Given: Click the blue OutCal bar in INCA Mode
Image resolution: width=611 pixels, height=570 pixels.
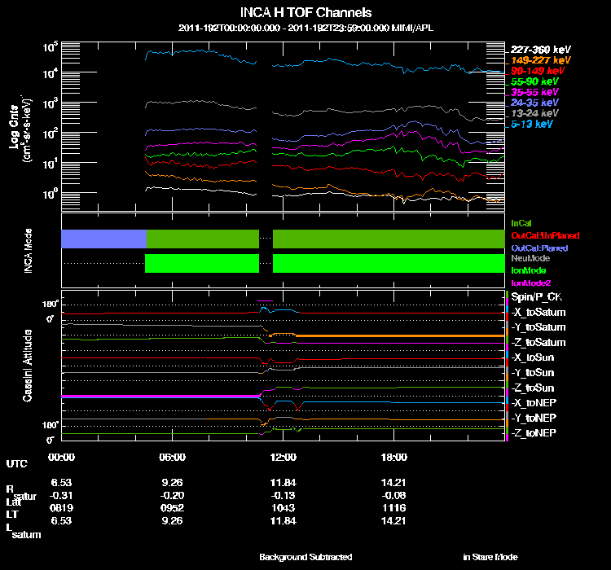Looking at the screenshot, I should pyautogui.click(x=103, y=239).
